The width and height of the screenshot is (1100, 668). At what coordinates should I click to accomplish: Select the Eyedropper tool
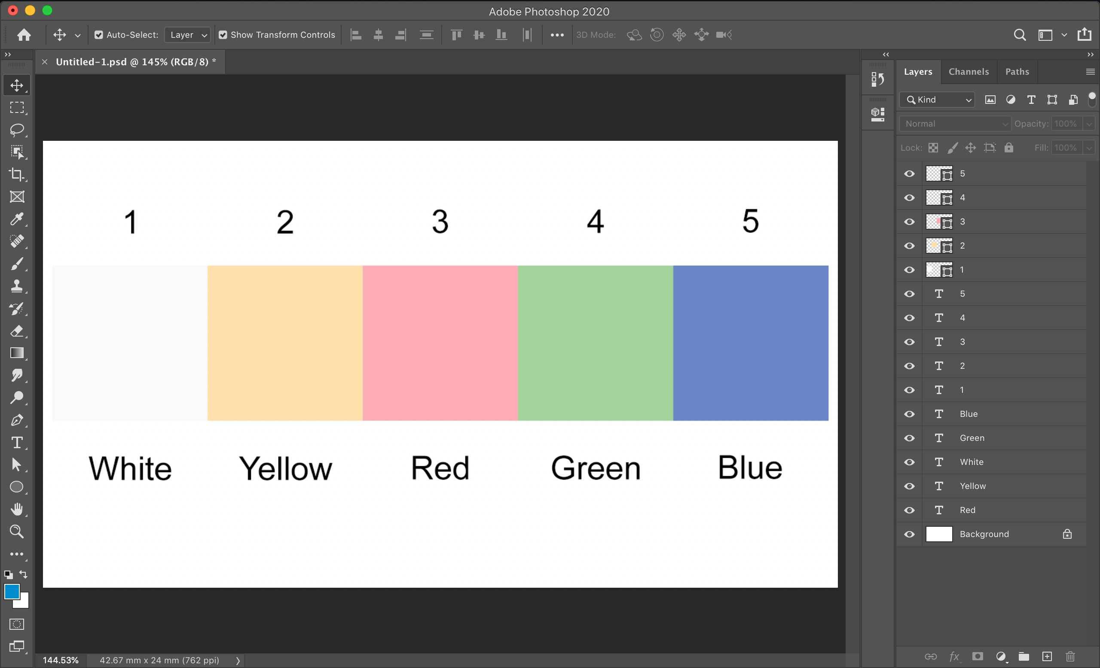point(17,219)
